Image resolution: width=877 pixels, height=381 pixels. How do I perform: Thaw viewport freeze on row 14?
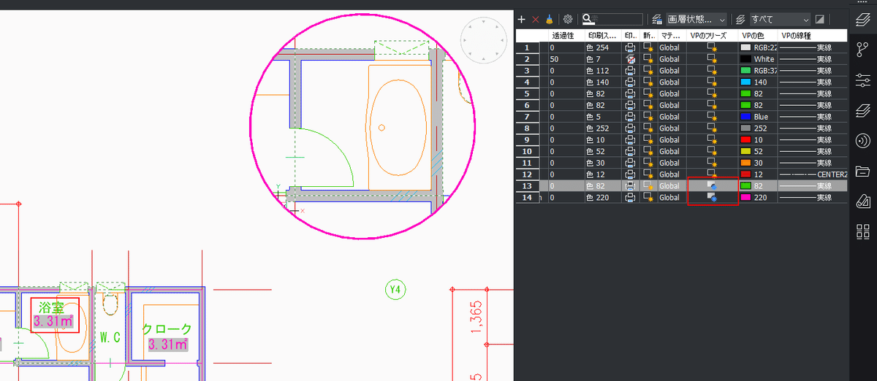pos(711,198)
